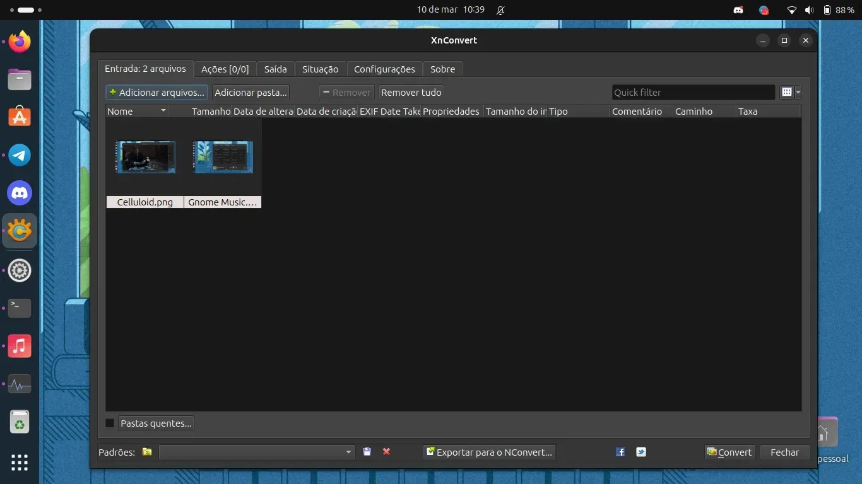Viewport: 862px width, 484px height.
Task: Open the Saída tab
Action: (275, 69)
